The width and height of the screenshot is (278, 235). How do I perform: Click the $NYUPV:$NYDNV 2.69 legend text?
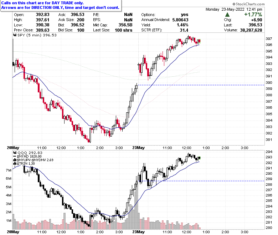click(x=35, y=160)
